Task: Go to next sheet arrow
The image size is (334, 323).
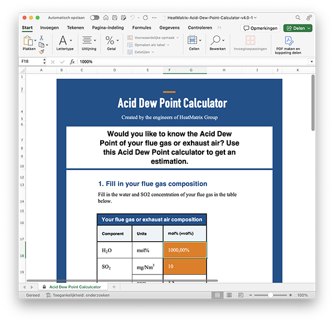Action: [32, 287]
